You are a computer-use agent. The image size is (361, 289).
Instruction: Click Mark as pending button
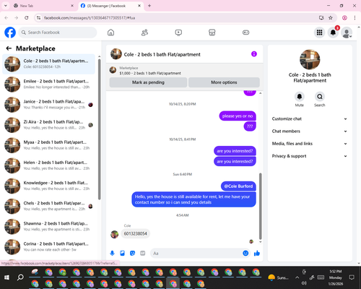pos(148,82)
